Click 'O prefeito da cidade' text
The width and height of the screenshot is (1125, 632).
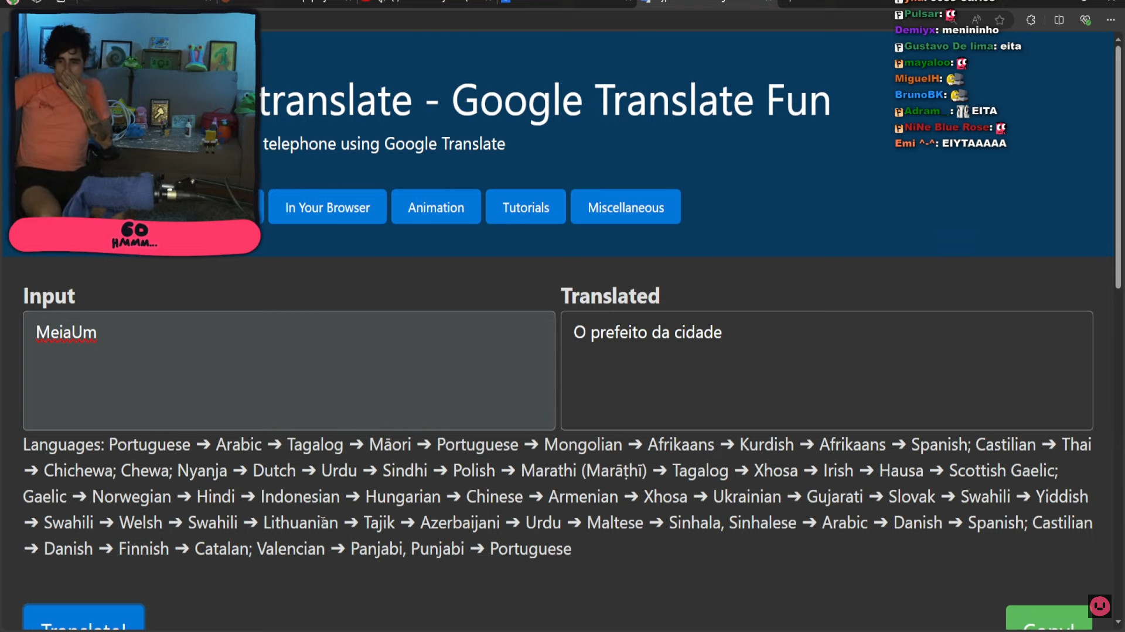click(x=647, y=332)
